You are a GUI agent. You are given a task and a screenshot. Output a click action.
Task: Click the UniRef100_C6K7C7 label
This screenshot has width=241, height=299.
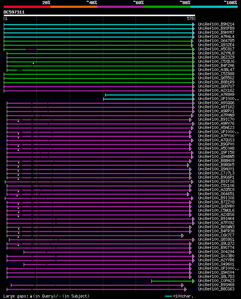click(x=216, y=235)
